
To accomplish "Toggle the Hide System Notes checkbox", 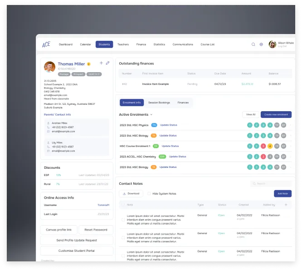I will (x=149, y=194).
